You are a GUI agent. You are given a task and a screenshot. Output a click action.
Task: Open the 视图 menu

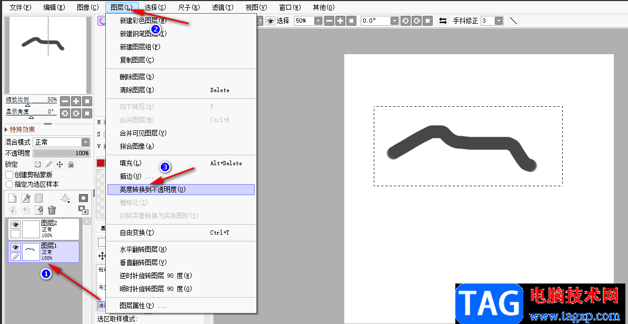click(256, 7)
